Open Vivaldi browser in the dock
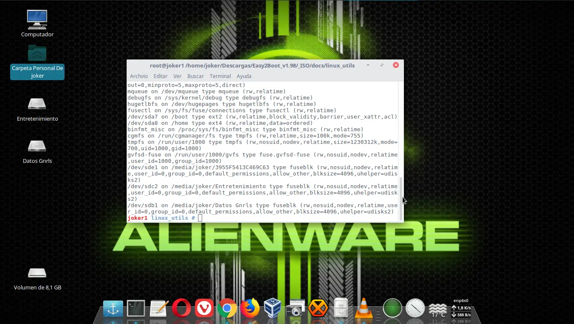This screenshot has width=574, height=324. coord(204,309)
